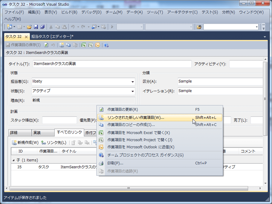Choose 作業項目のコピーの作成(I)... from the context menu
272x204 pixels.
[x=160, y=125]
